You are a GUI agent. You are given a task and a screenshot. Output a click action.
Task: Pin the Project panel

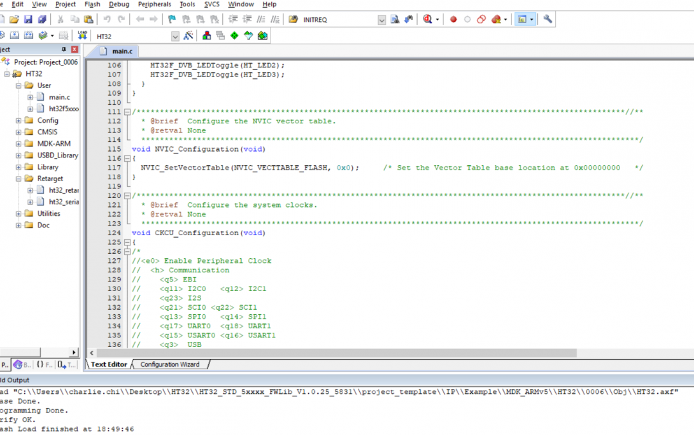(64, 49)
